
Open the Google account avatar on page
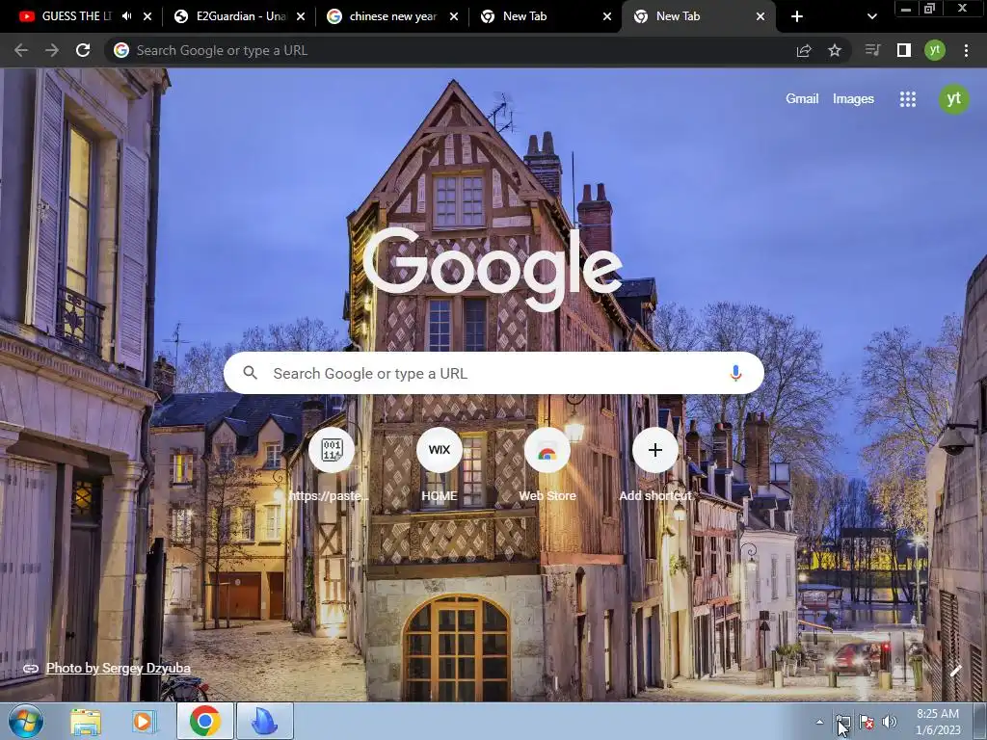point(954,99)
